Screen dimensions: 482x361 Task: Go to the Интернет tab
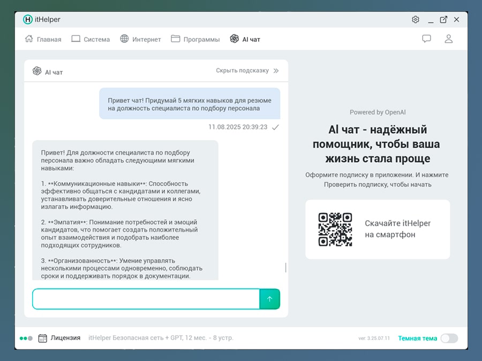pos(140,39)
